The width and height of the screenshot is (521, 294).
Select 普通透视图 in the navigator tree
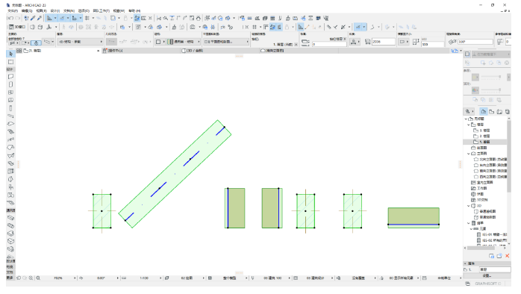[487, 211]
